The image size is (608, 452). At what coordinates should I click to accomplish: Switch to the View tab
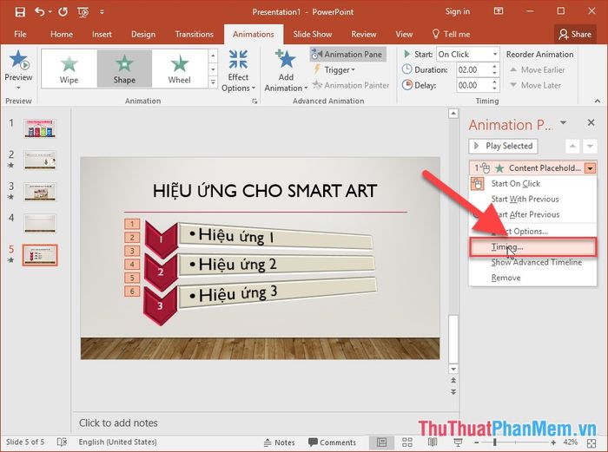404,34
